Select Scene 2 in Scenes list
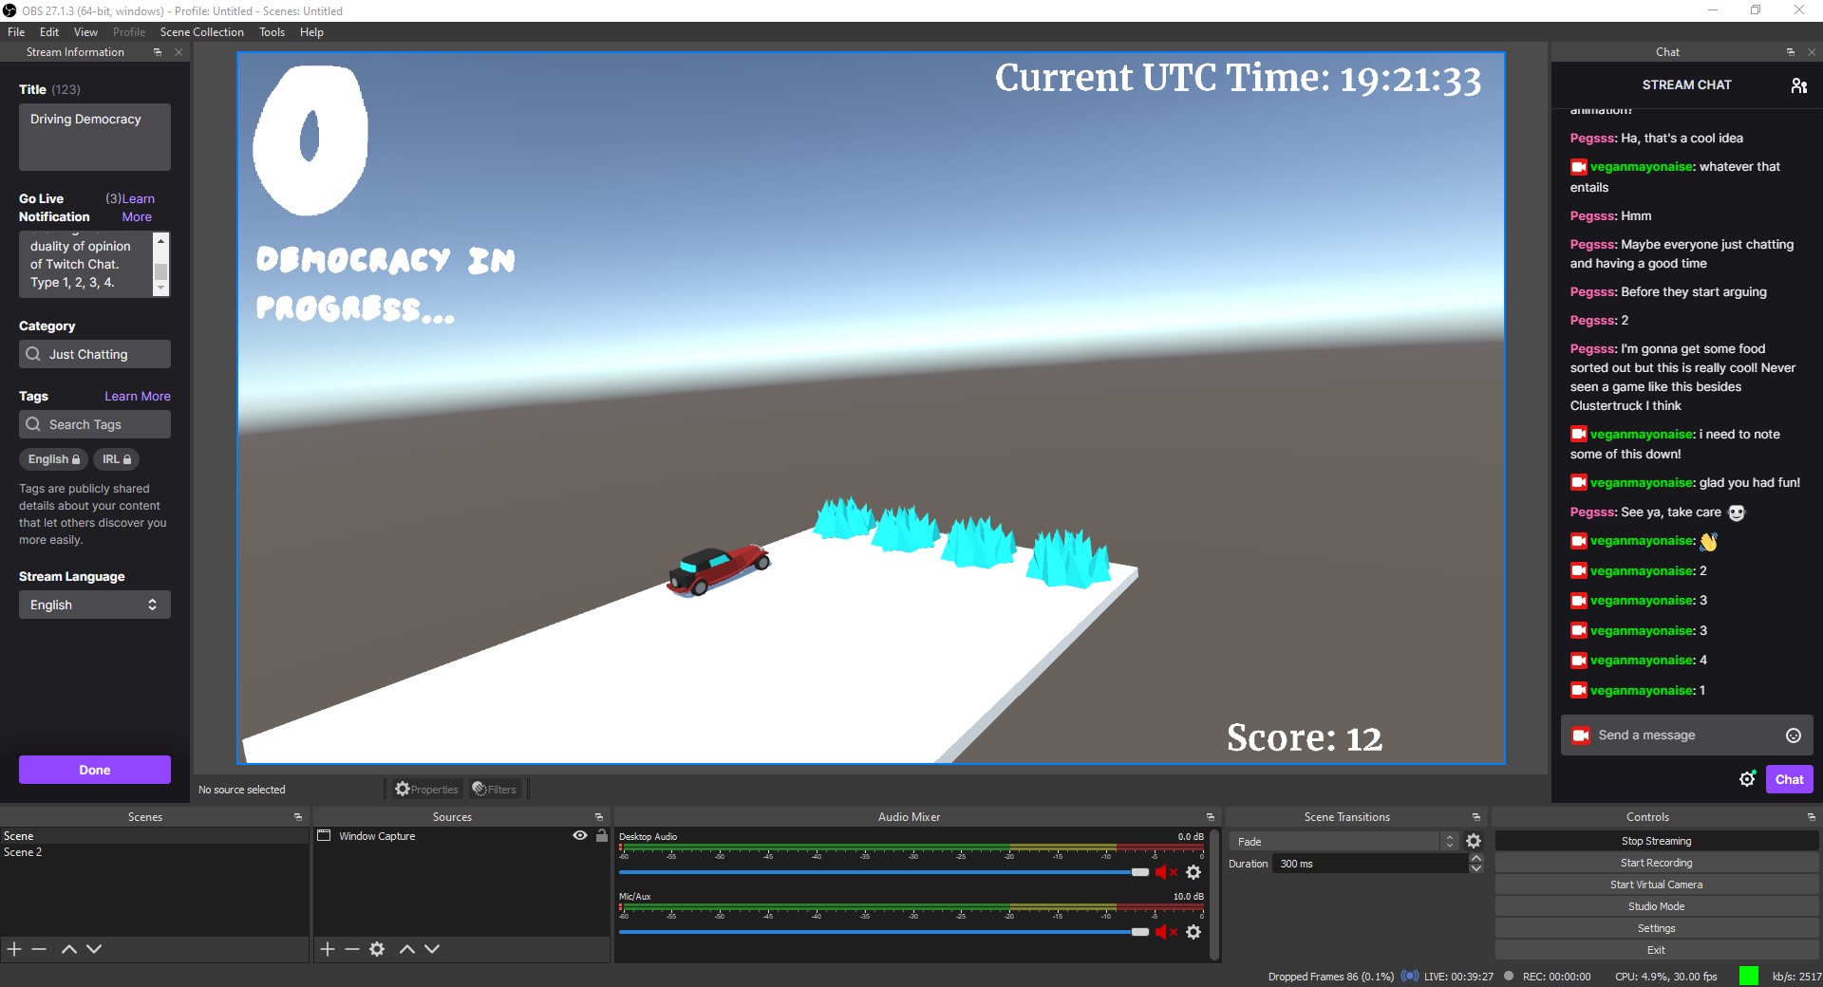The height and width of the screenshot is (987, 1823). click(154, 852)
